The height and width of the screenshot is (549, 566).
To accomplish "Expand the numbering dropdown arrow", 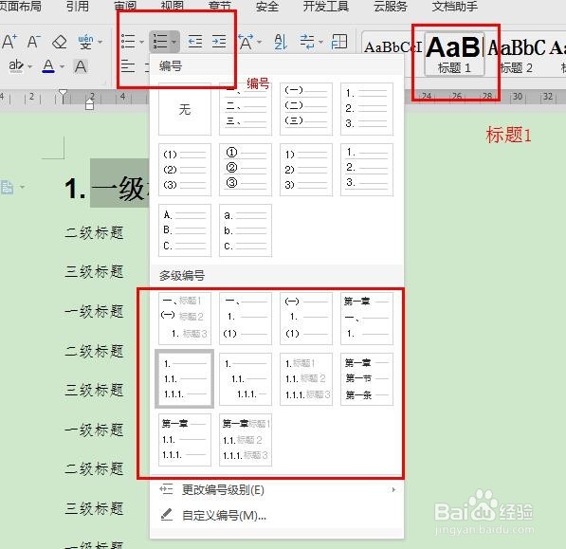I will [174, 43].
